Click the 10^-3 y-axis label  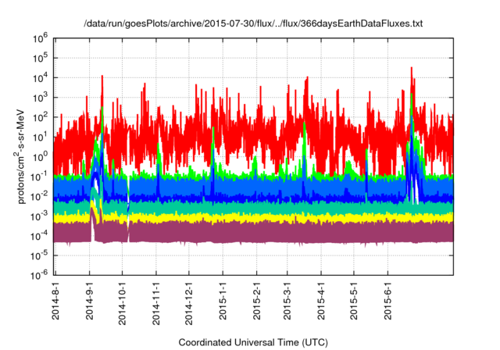pos(40,216)
